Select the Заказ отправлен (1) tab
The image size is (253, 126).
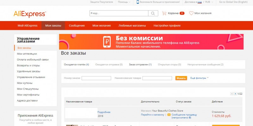tap(140, 65)
